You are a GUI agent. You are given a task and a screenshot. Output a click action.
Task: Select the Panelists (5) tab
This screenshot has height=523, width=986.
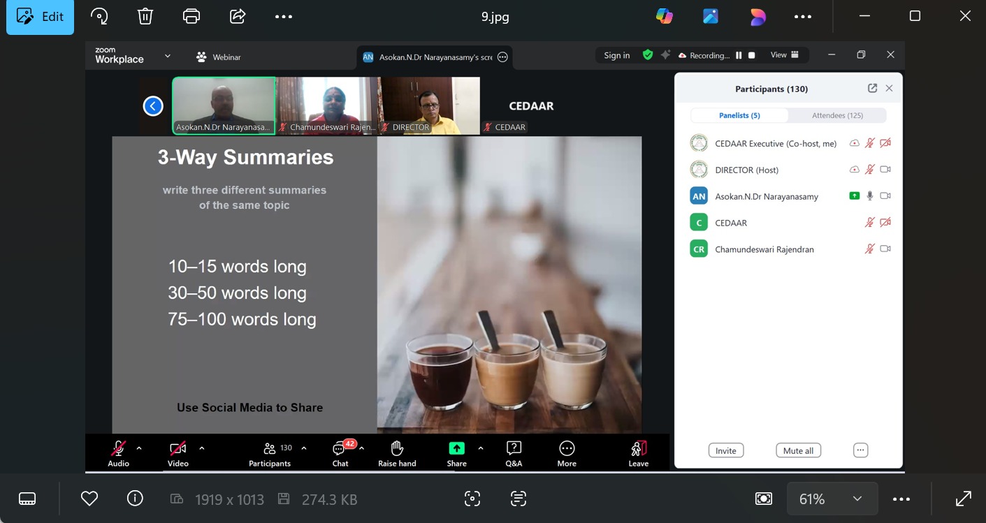739,115
